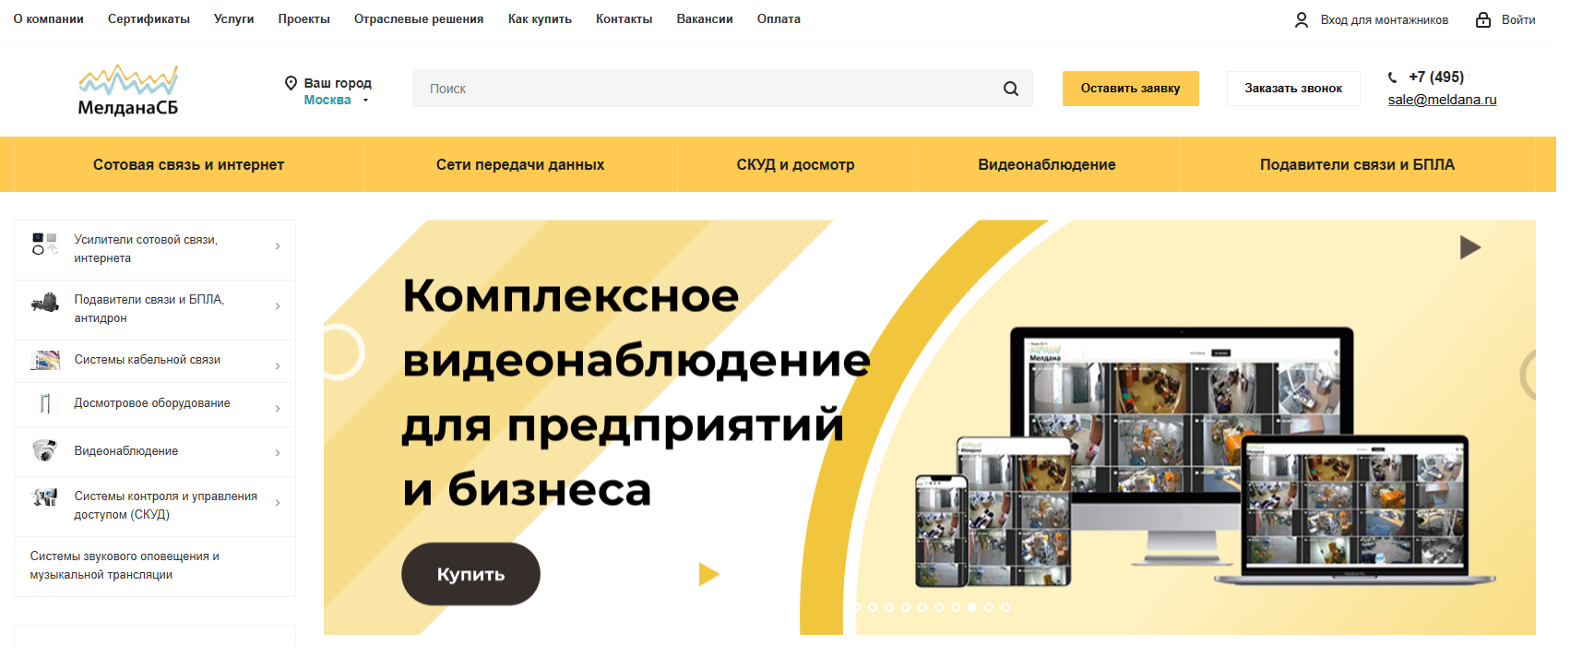Click Вход для монтажников link

(x=1385, y=19)
